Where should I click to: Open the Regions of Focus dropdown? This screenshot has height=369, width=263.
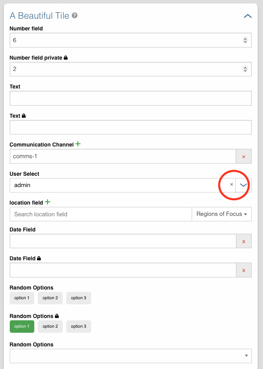click(222, 214)
